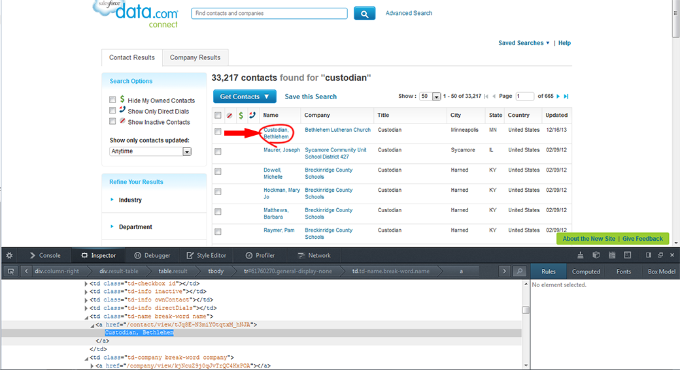
Task: Go to previous results page arrow
Action: tap(494, 96)
